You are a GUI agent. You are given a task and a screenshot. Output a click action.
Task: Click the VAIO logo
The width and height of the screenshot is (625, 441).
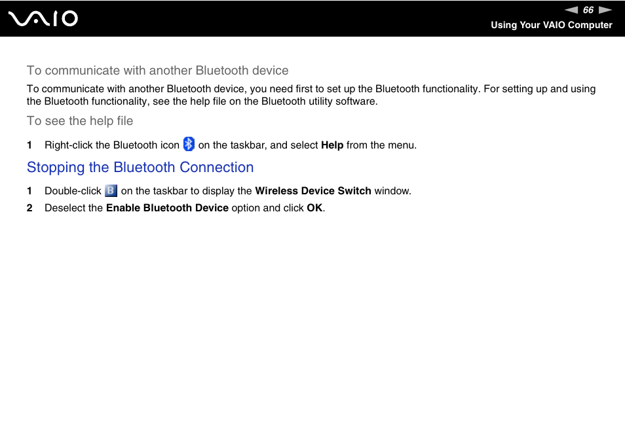(x=43, y=19)
